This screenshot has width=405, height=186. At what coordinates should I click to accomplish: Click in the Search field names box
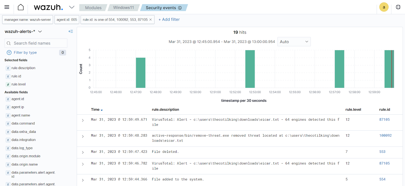click(36, 43)
